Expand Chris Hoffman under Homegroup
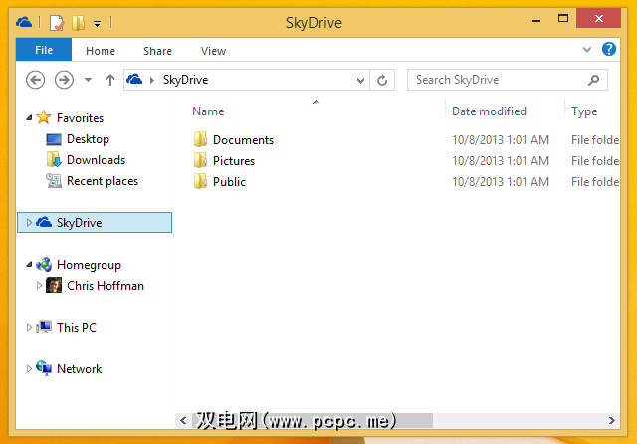Image resolution: width=637 pixels, height=444 pixels. 39,285
